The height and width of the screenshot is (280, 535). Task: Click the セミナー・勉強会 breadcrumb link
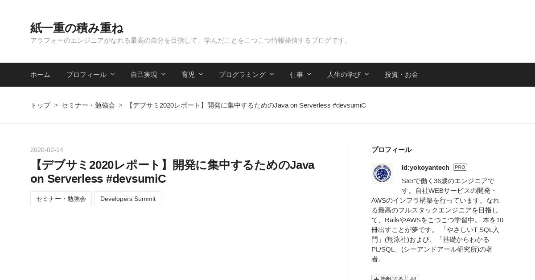88,105
